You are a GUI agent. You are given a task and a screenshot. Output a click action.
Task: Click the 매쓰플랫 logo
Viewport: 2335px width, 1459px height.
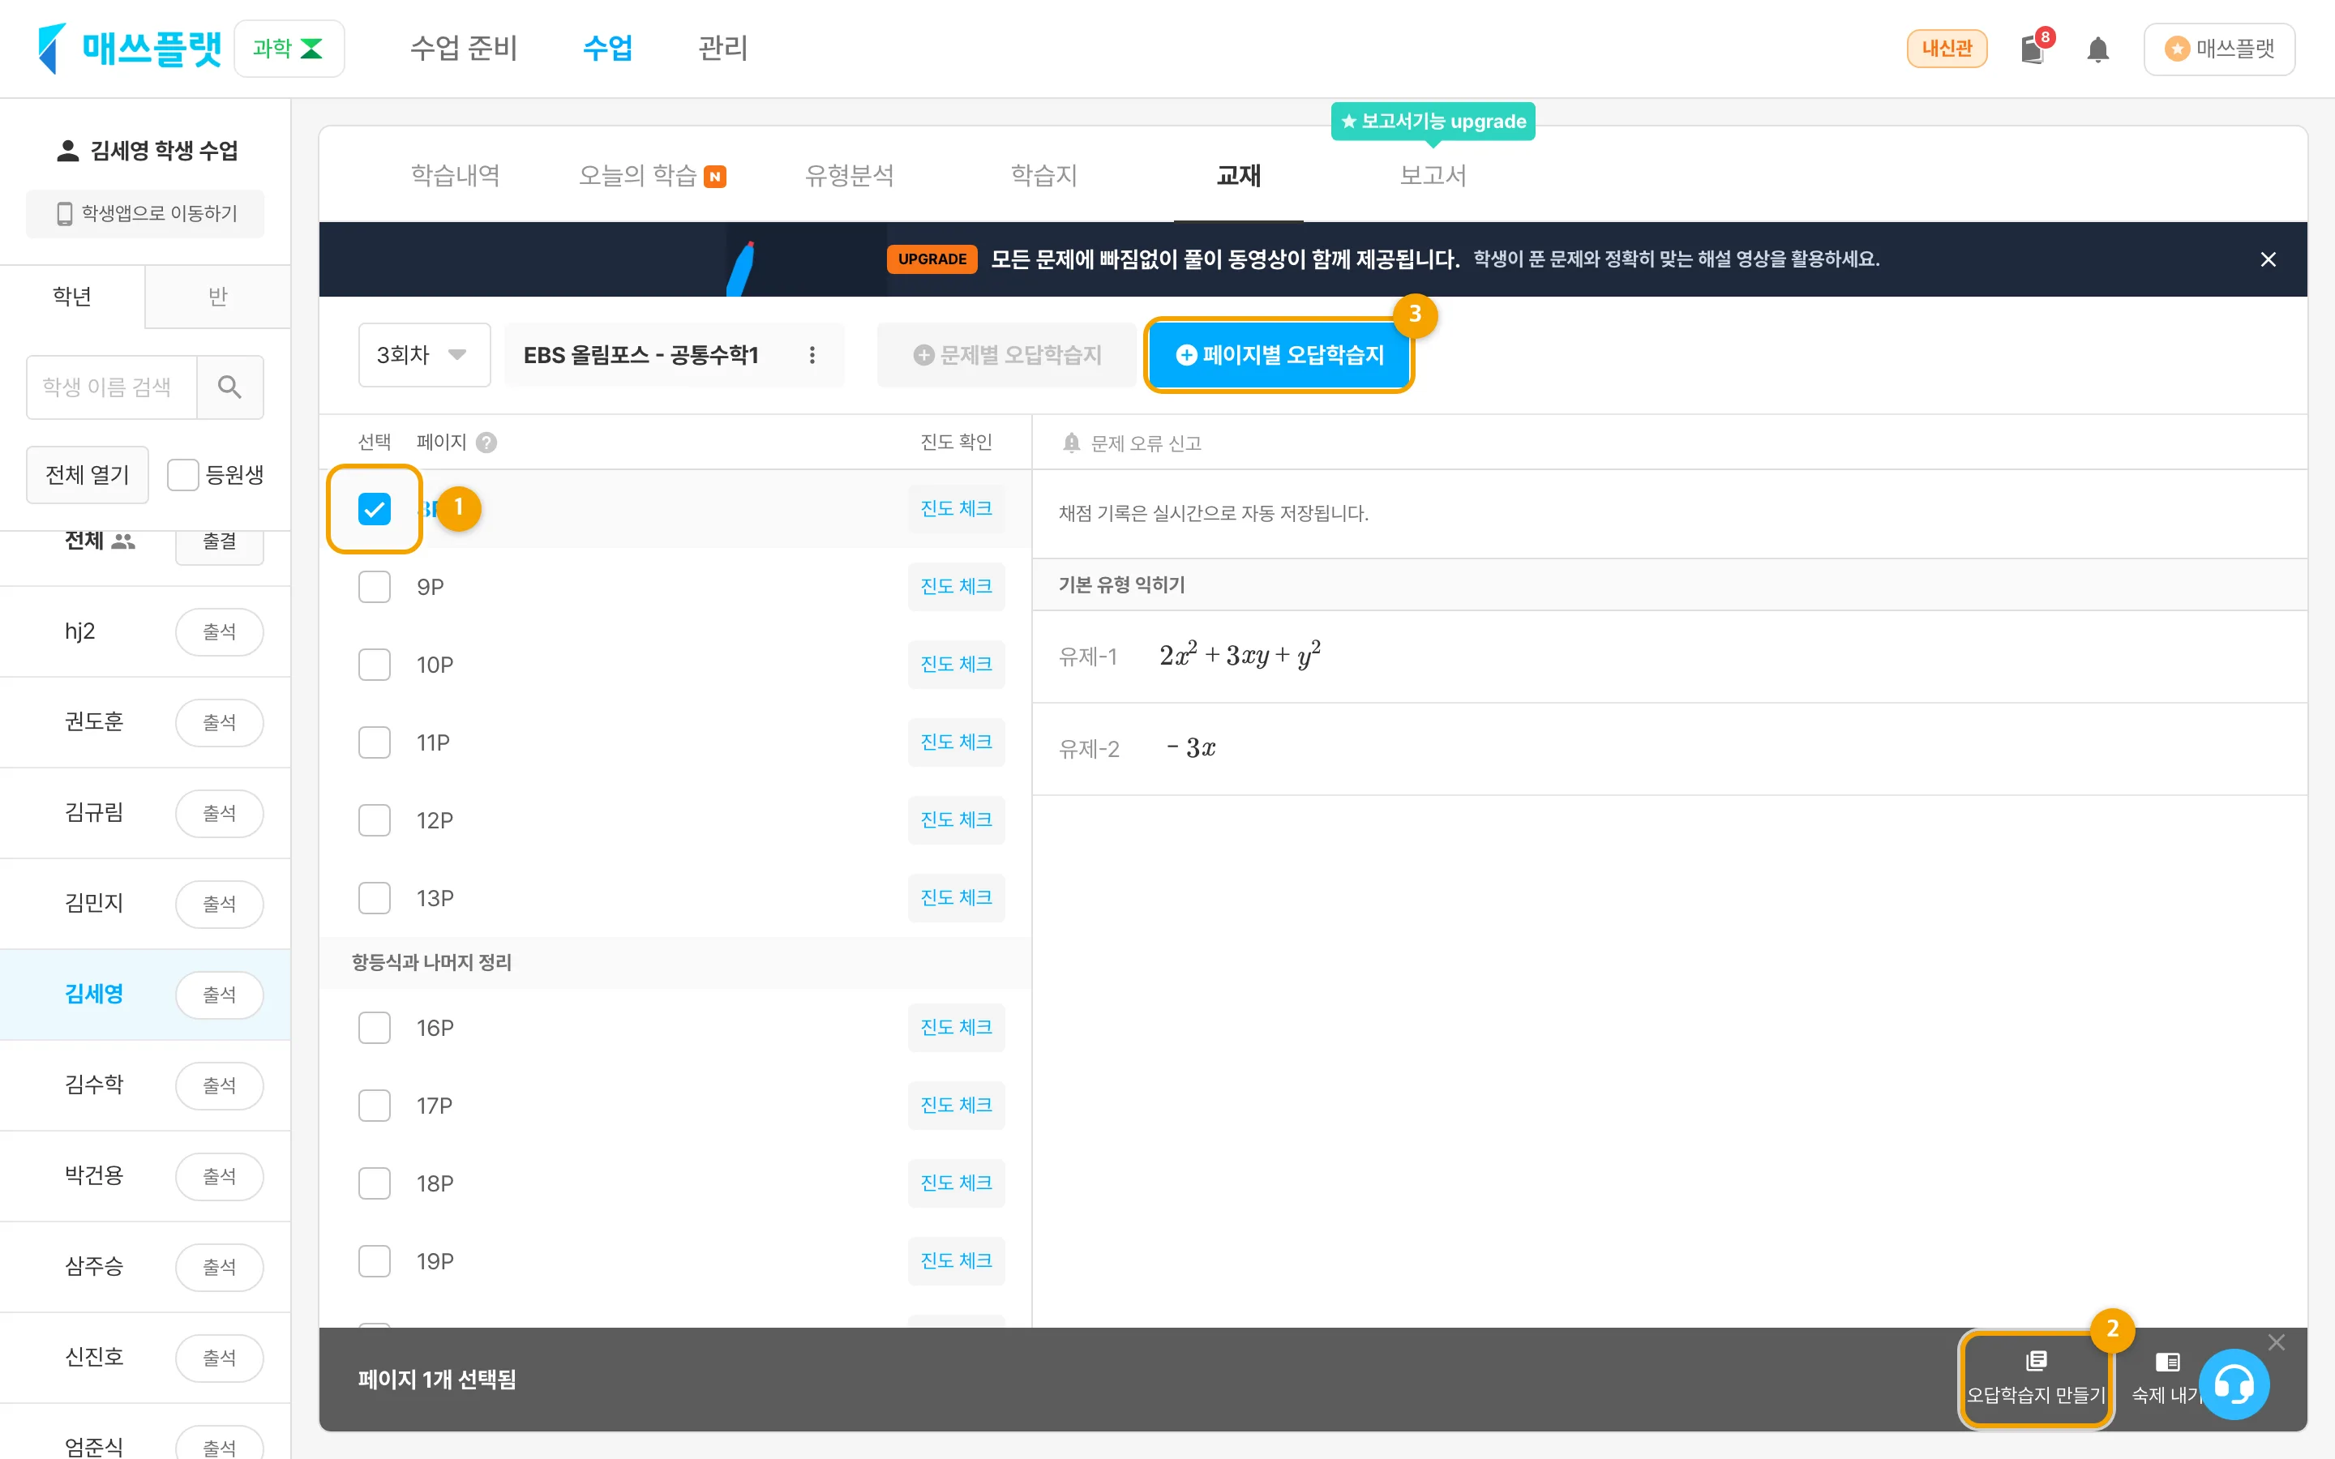click(x=129, y=49)
